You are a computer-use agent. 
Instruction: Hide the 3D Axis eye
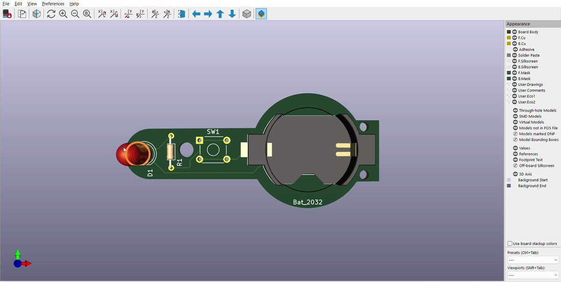coord(515,174)
